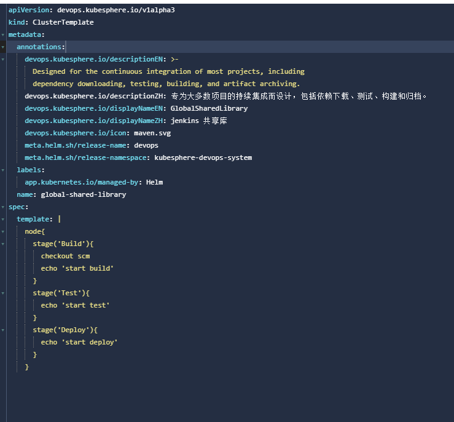The height and width of the screenshot is (422, 454).
Task: Click the devops.kubesphere.io/descriptionEN key
Action: pyautogui.click(x=94, y=59)
